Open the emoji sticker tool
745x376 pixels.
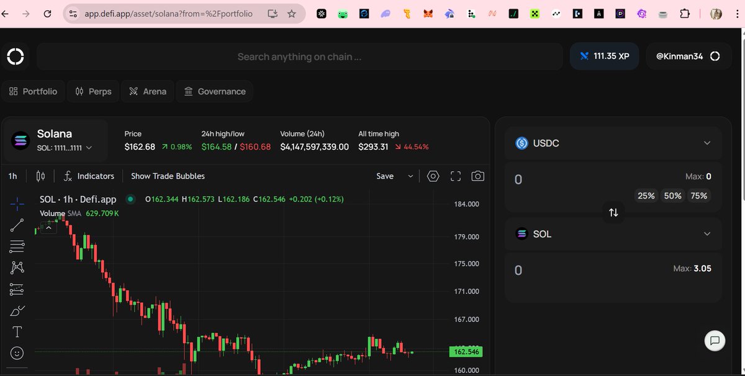17,353
